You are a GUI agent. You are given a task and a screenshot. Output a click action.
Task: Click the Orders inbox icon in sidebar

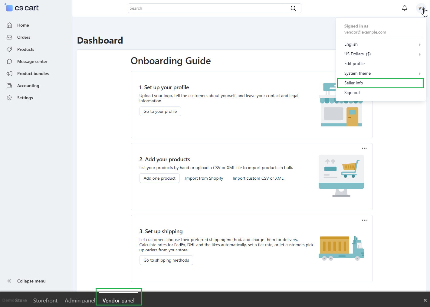(9, 37)
